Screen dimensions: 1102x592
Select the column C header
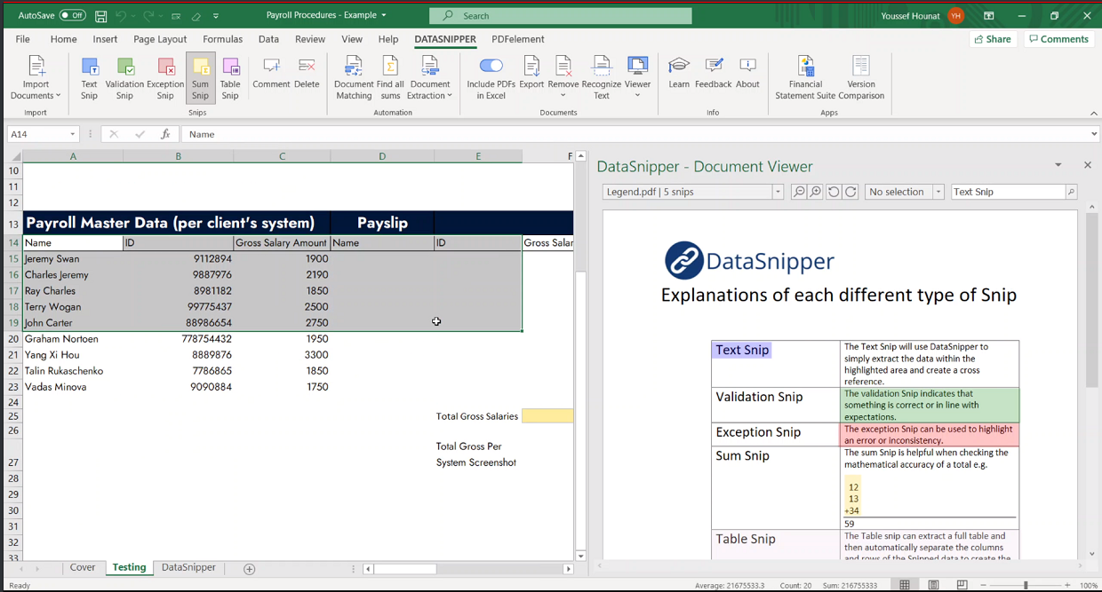tap(282, 156)
